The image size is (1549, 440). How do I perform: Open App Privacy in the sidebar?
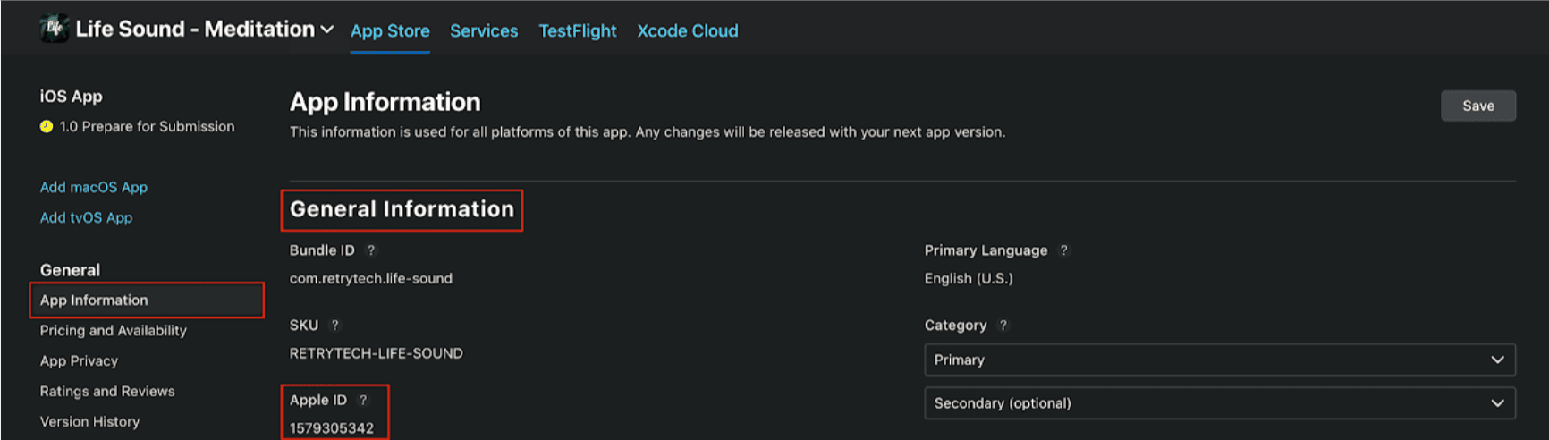pos(79,361)
